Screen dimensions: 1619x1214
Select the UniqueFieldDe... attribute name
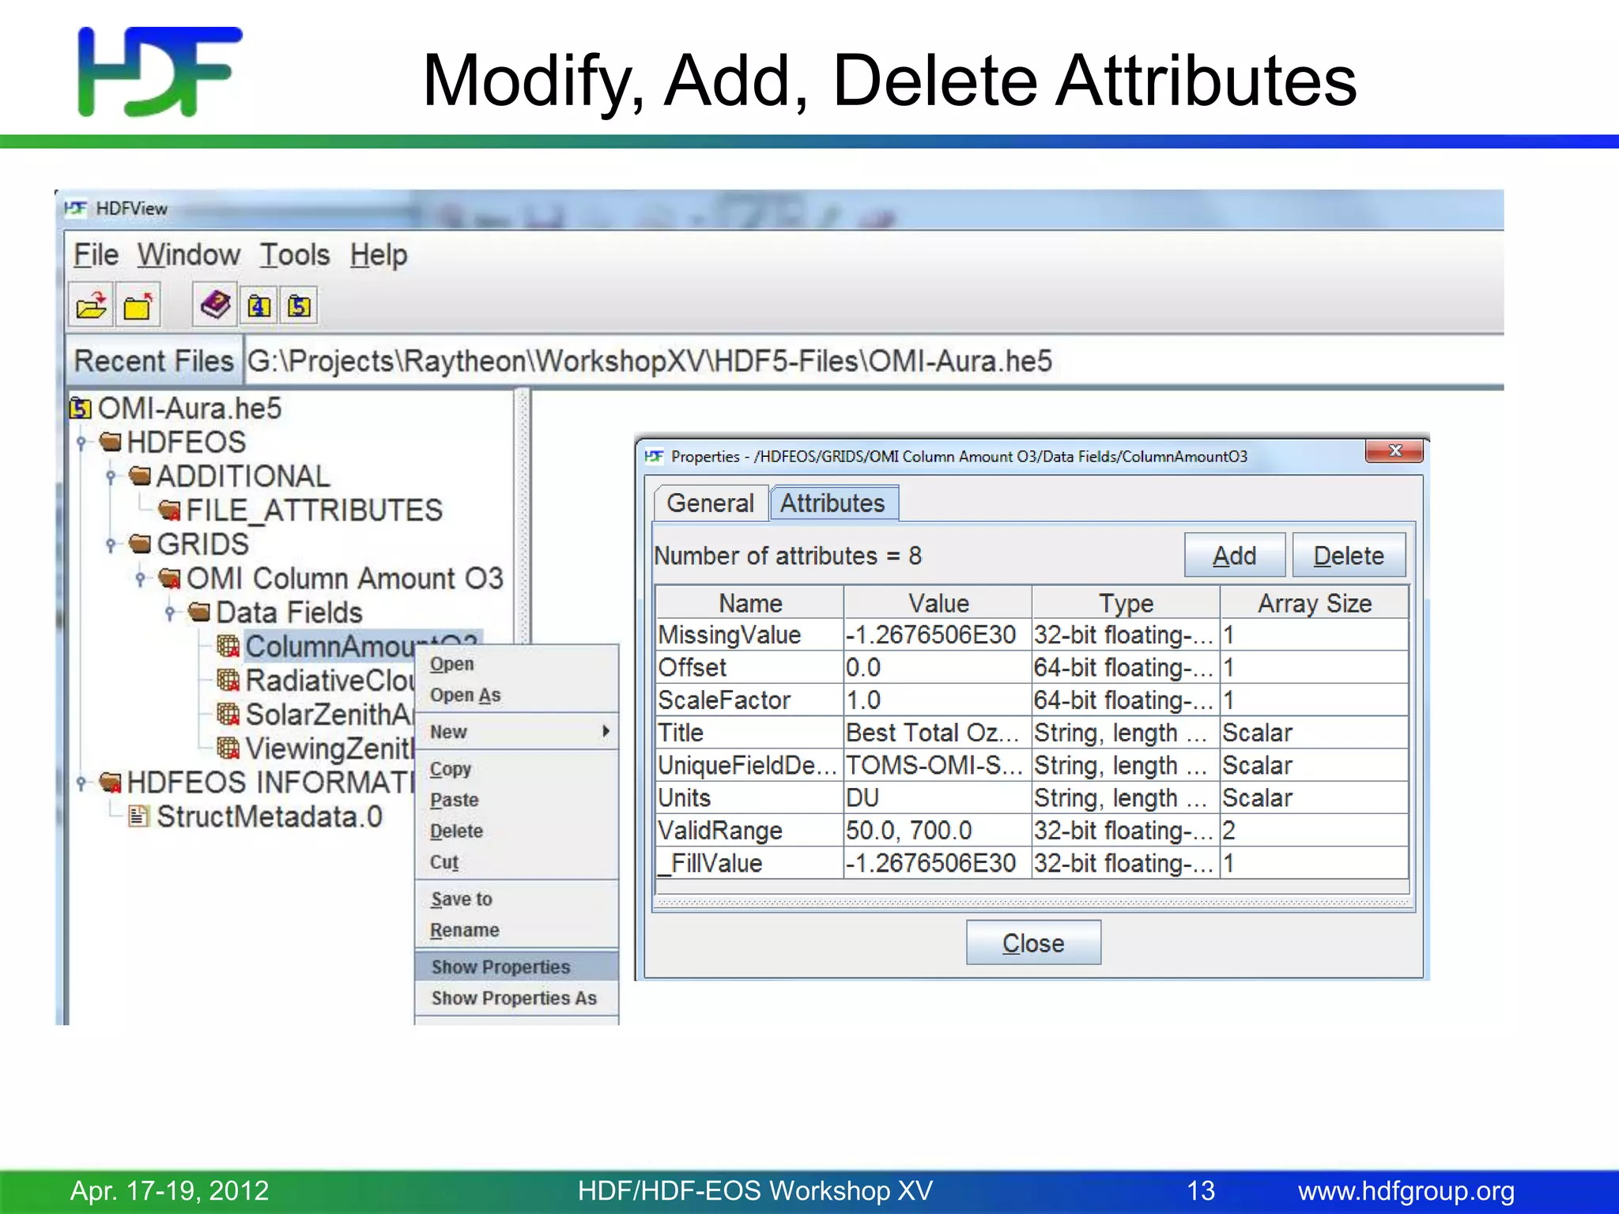tap(749, 765)
